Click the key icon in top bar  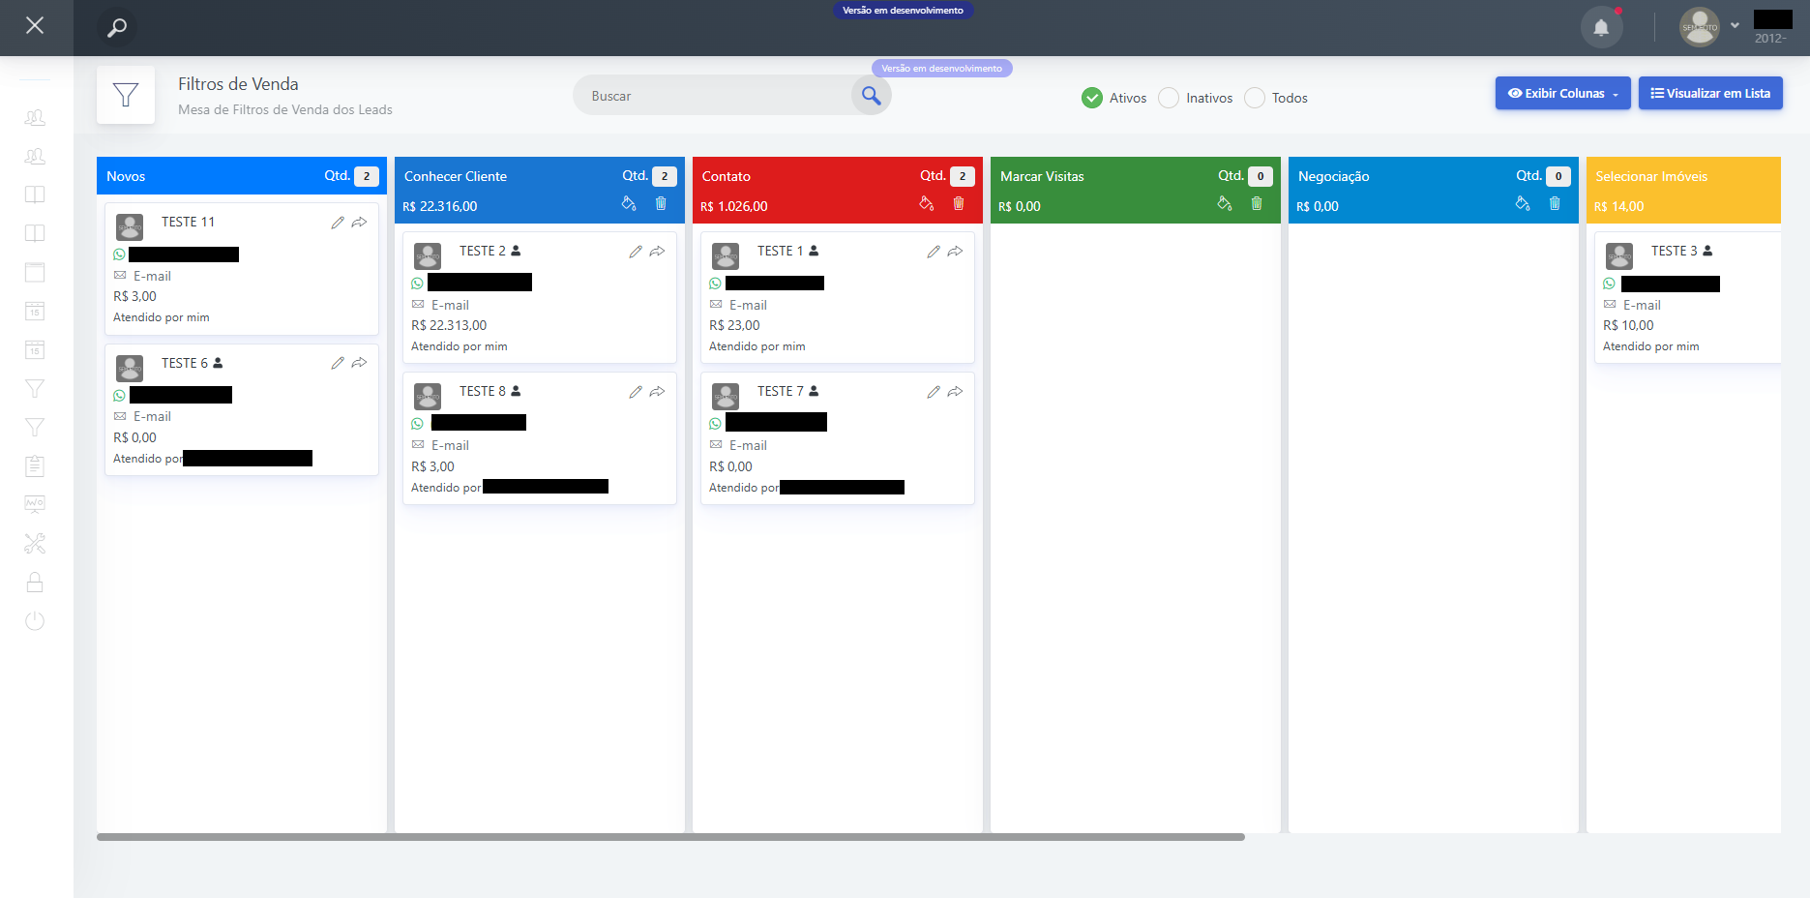[x=117, y=27]
